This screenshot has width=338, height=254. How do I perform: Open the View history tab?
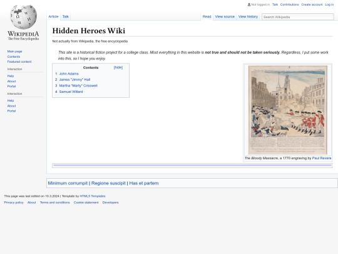248,16
